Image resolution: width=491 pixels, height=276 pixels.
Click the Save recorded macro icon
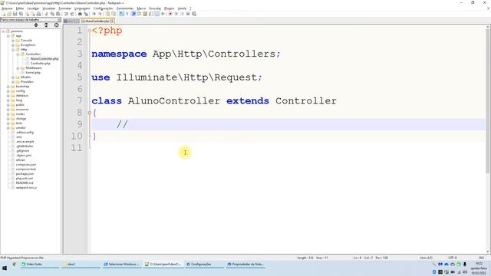[194, 14]
